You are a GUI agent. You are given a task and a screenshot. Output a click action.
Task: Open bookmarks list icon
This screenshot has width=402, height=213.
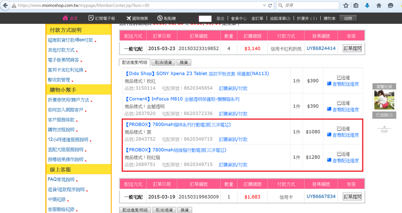(x=356, y=5)
